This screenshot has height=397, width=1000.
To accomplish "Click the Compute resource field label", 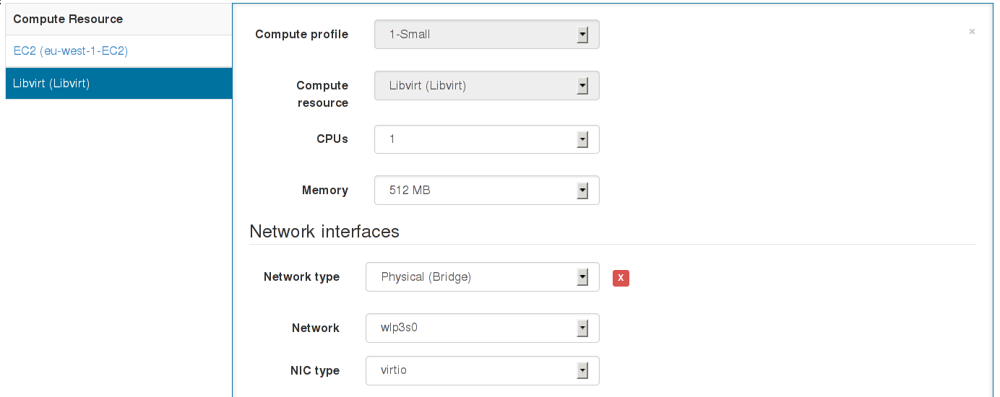I will [x=322, y=94].
